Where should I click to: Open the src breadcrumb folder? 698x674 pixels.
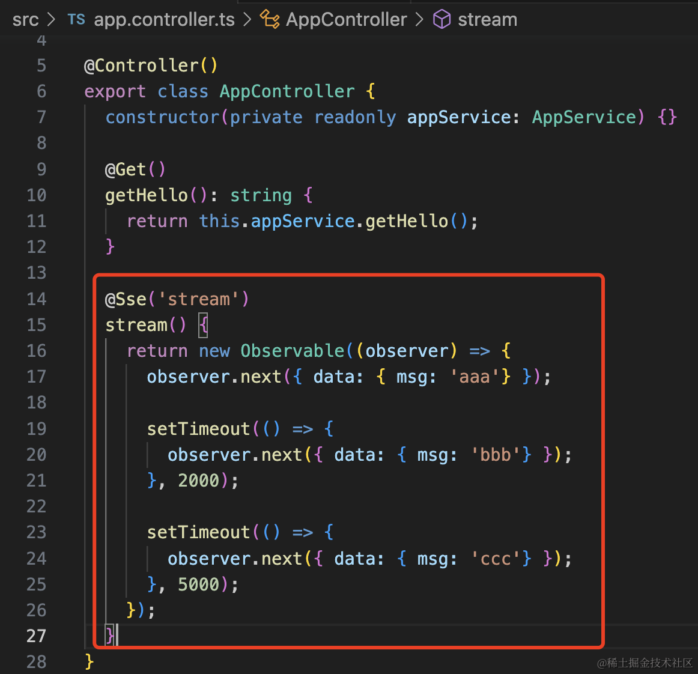pos(25,20)
